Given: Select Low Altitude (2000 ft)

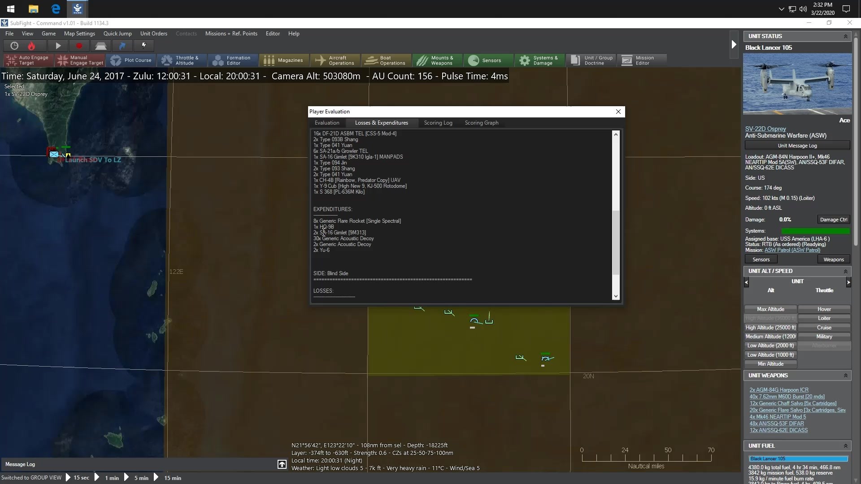Looking at the screenshot, I should [x=770, y=346].
